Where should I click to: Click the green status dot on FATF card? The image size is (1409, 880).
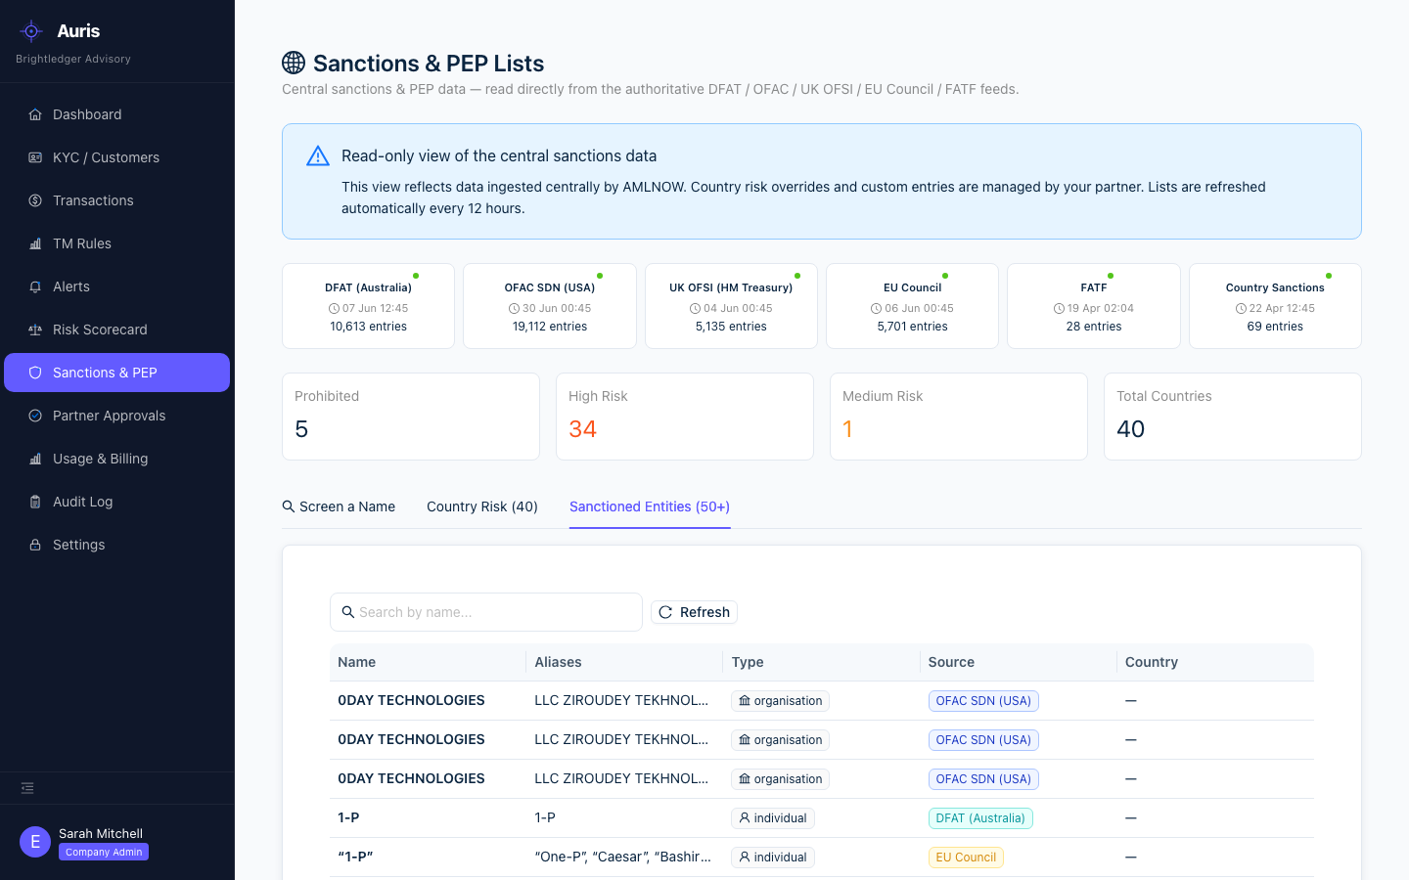[1111, 276]
